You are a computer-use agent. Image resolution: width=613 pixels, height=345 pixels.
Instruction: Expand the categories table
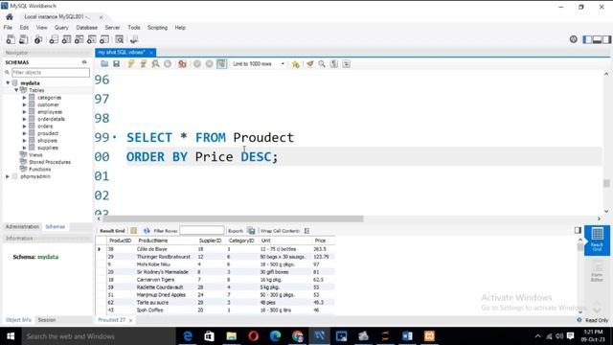(x=24, y=98)
